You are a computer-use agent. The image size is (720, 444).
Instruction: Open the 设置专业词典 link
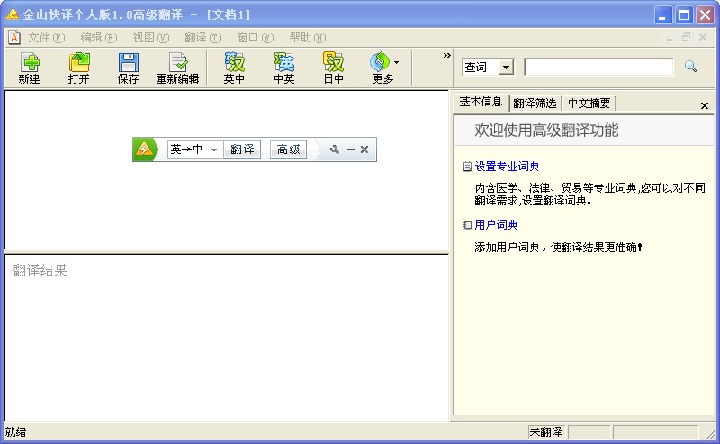(507, 167)
